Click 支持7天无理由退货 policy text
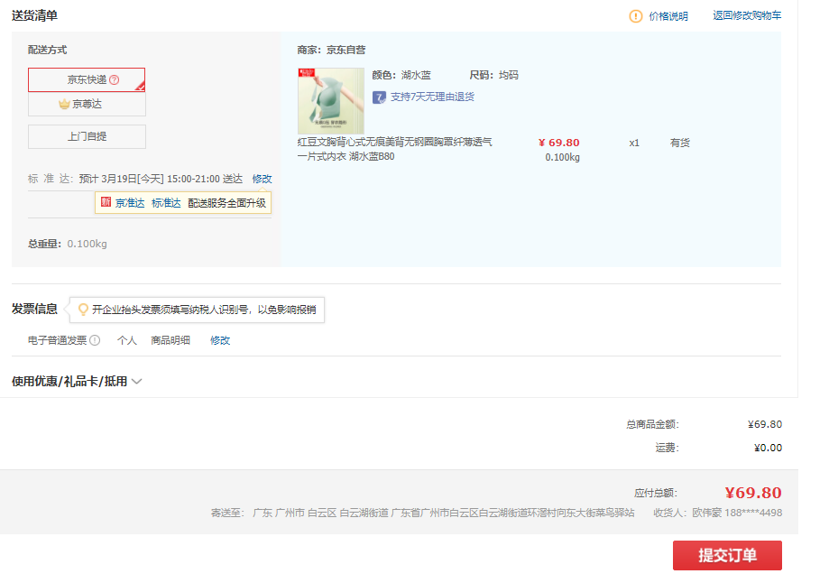829x583 pixels. (432, 97)
